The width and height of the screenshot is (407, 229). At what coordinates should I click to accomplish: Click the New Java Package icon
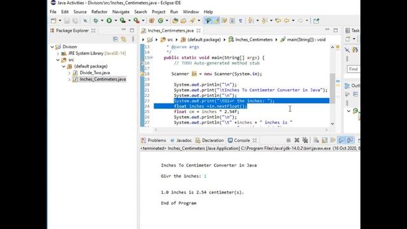click(x=152, y=21)
